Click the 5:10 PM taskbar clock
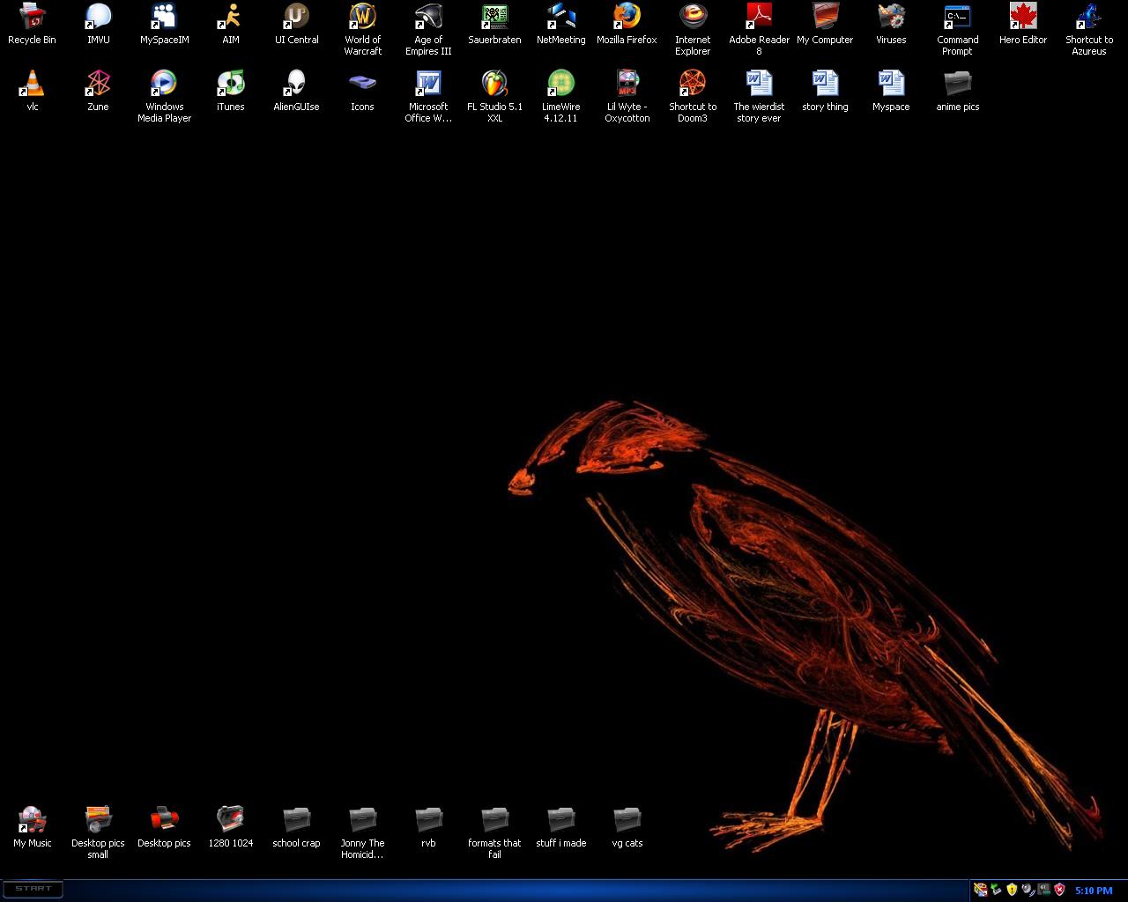This screenshot has width=1128, height=902. 1093,891
